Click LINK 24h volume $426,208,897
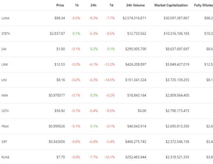 pos(136,64)
